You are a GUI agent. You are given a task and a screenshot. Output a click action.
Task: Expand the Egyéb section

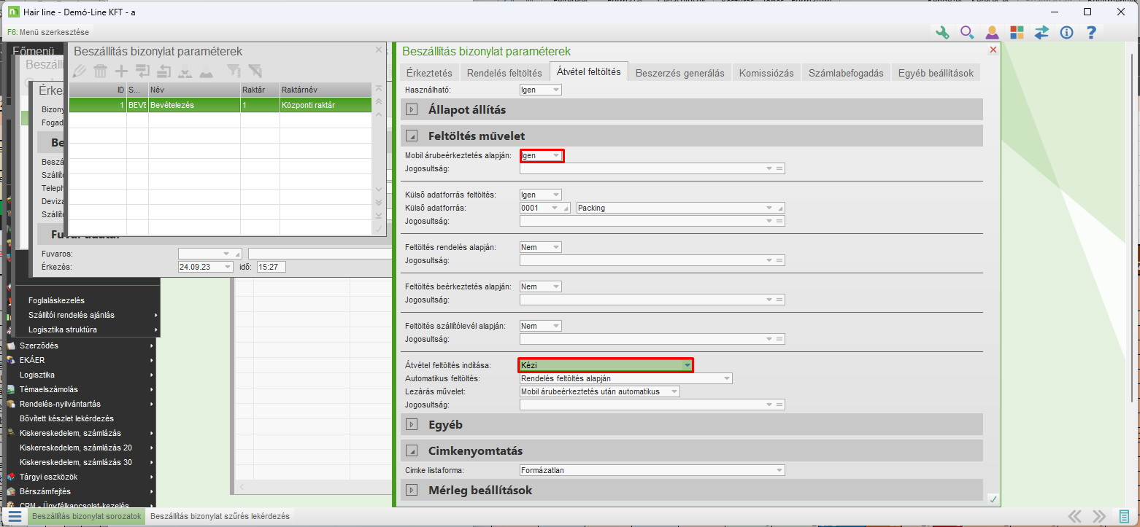(x=412, y=424)
